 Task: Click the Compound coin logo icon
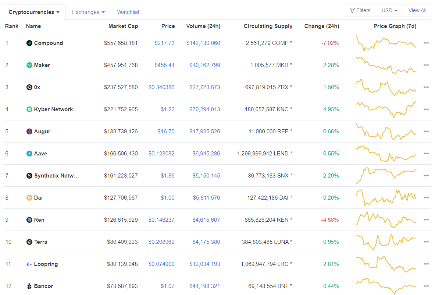click(x=29, y=43)
